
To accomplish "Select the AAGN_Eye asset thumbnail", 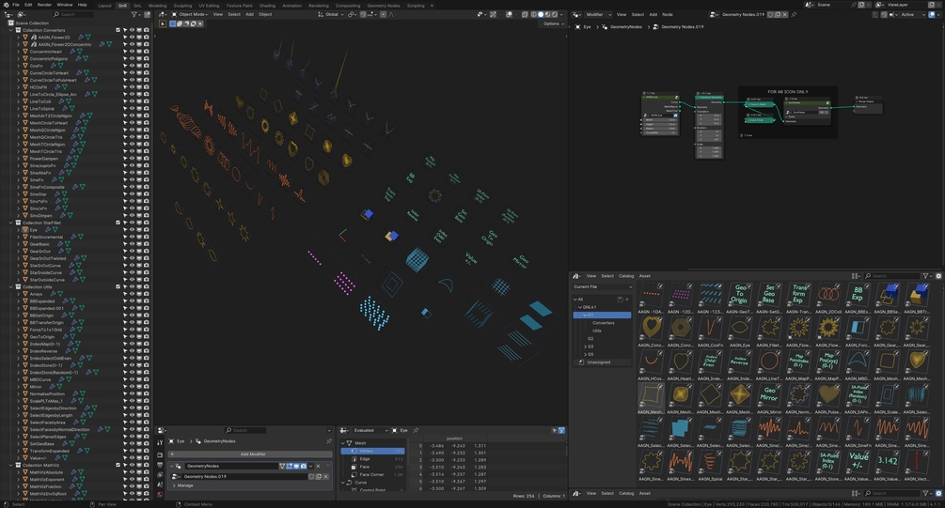I will pos(739,328).
